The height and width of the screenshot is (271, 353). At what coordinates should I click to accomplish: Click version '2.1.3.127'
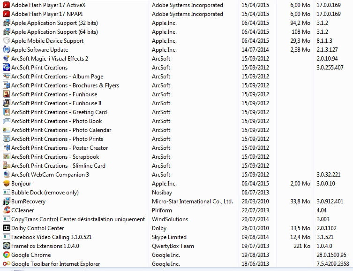327,50
